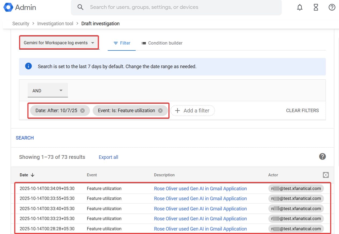Open the column settings gear icon
The height and width of the screenshot is (234, 339).
(326, 175)
